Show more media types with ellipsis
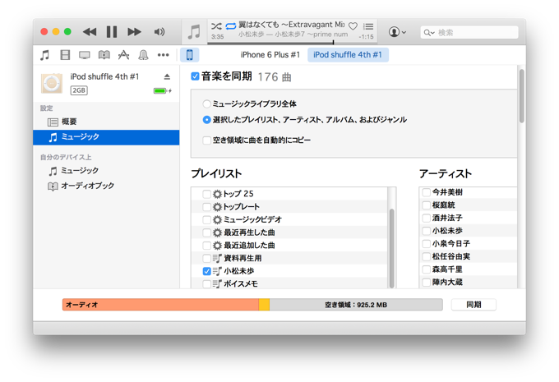This screenshot has height=382, width=559. pos(164,55)
